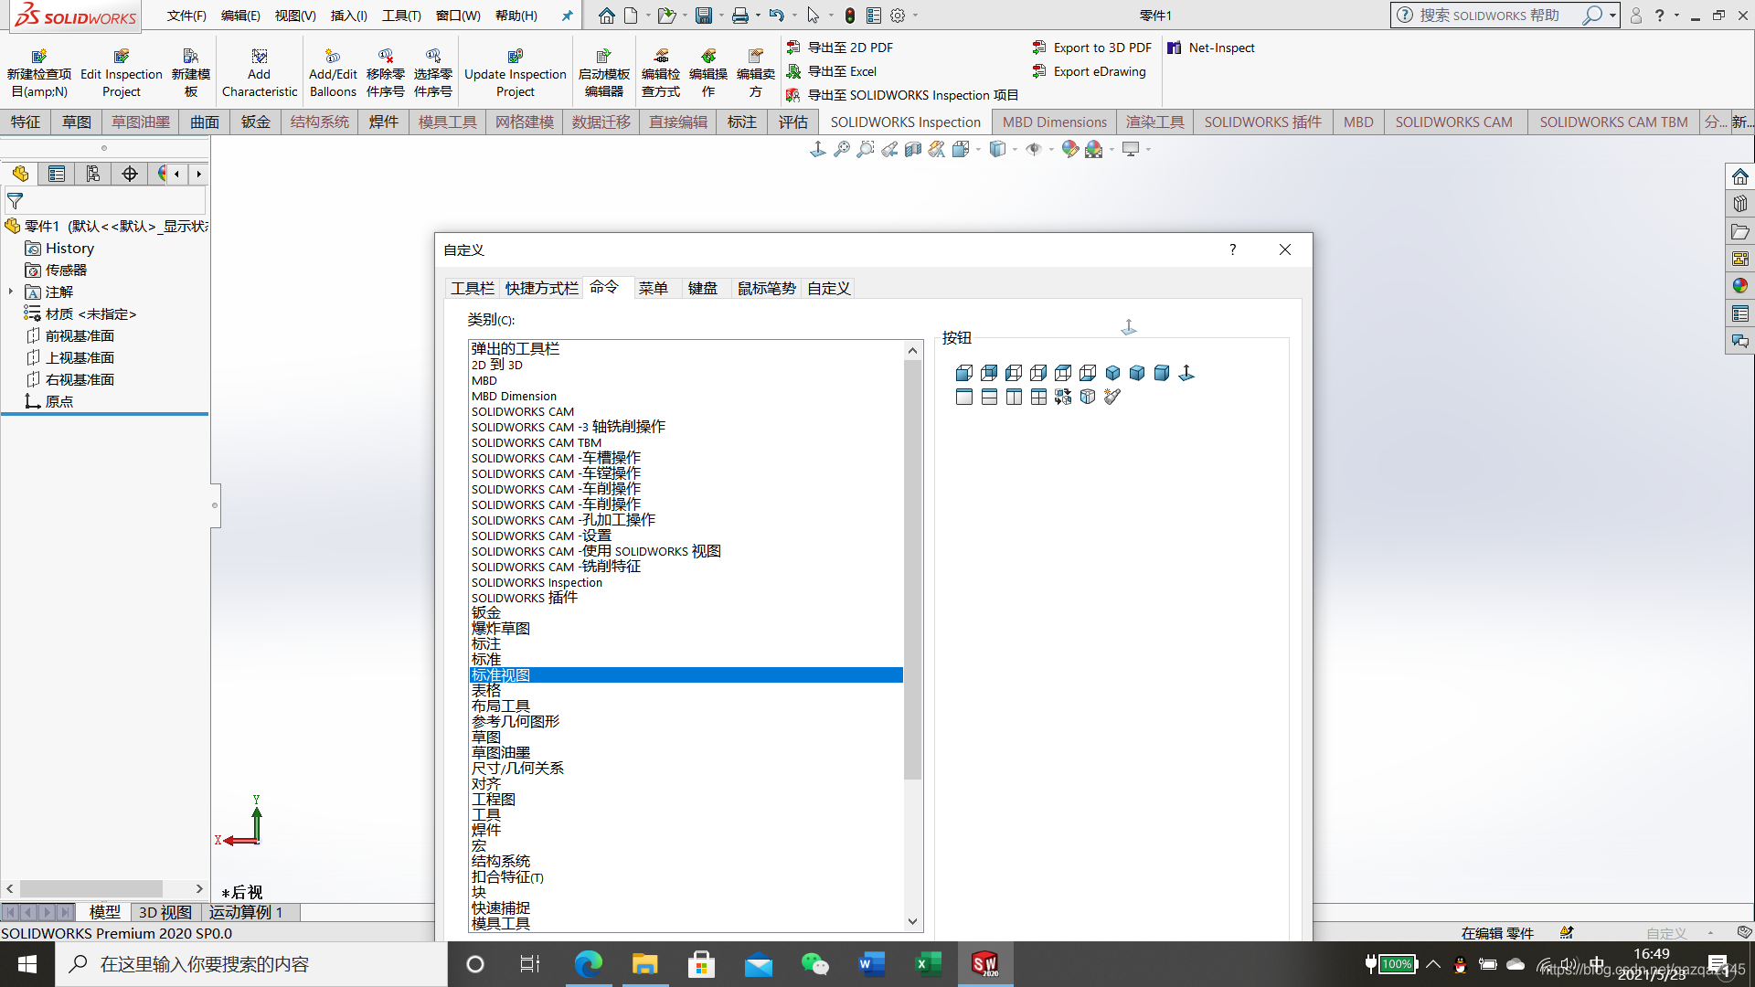
Task: Click the Normal To view button in dialog
Action: (x=1186, y=373)
